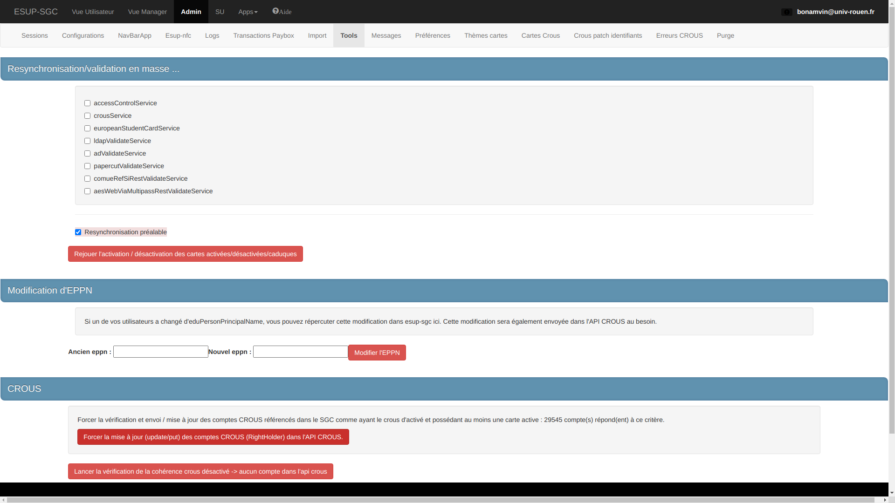Viewport: 895px width, 503px height.
Task: Focus the Ancien eppn input field
Action: pyautogui.click(x=160, y=352)
